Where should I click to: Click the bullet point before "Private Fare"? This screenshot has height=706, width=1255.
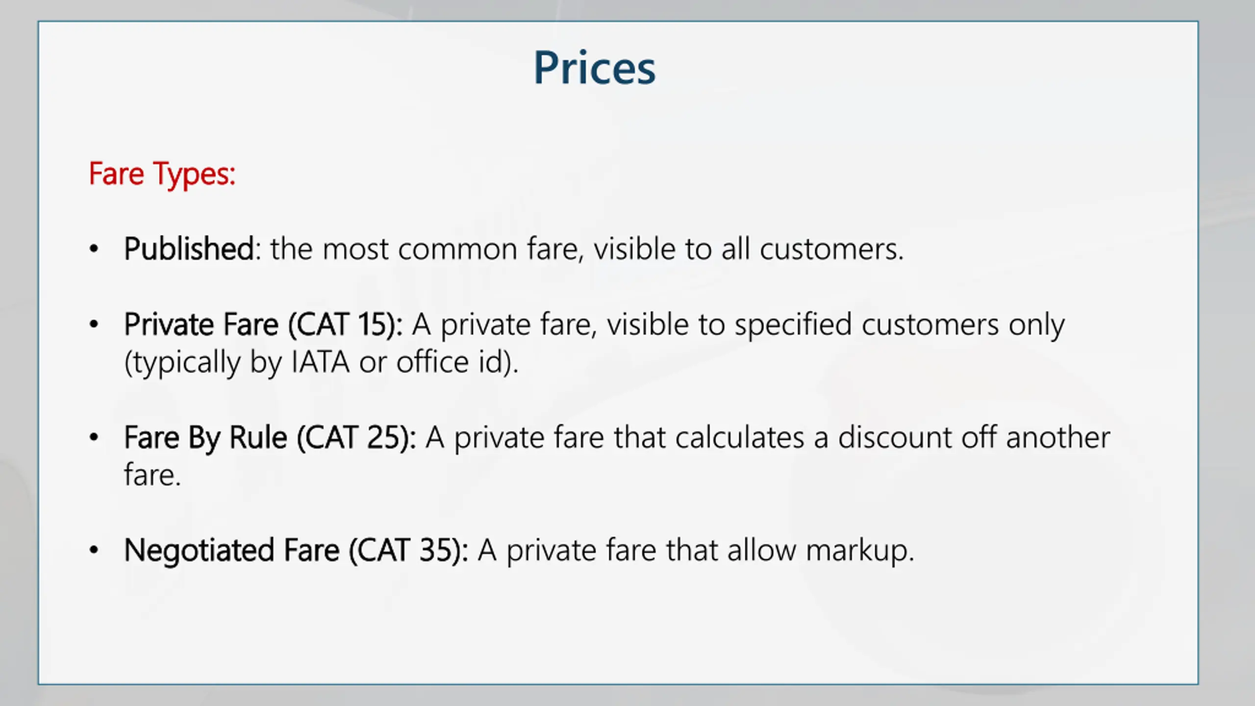(94, 324)
